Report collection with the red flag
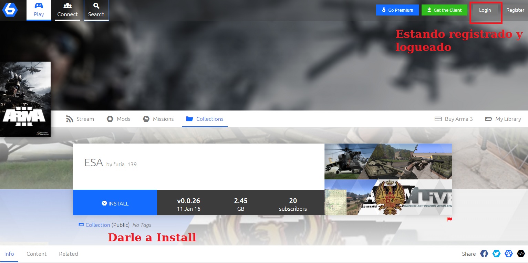 click(x=449, y=219)
